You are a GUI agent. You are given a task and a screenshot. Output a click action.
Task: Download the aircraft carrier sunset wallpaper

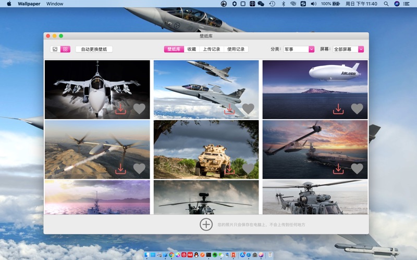tap(338, 168)
